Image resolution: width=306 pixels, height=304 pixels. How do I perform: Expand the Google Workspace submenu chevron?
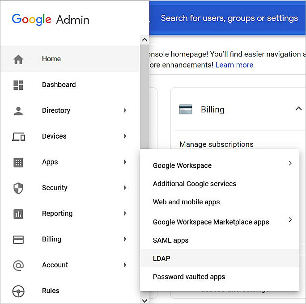click(x=290, y=163)
